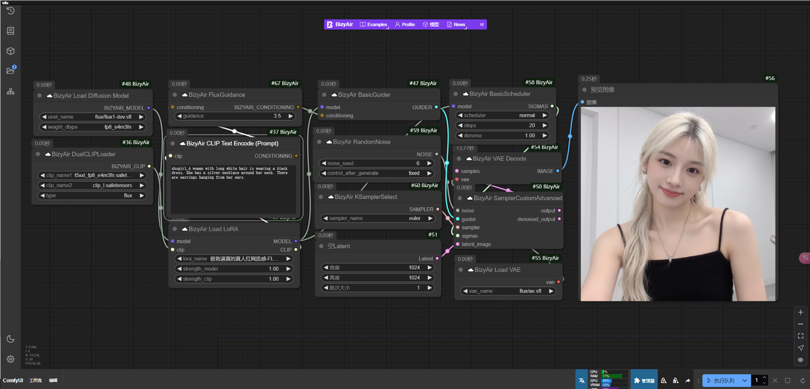Collapse the BizyAir Load VAE node dot

(x=461, y=270)
